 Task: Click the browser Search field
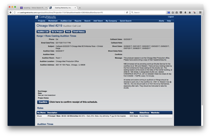coord(148,13)
